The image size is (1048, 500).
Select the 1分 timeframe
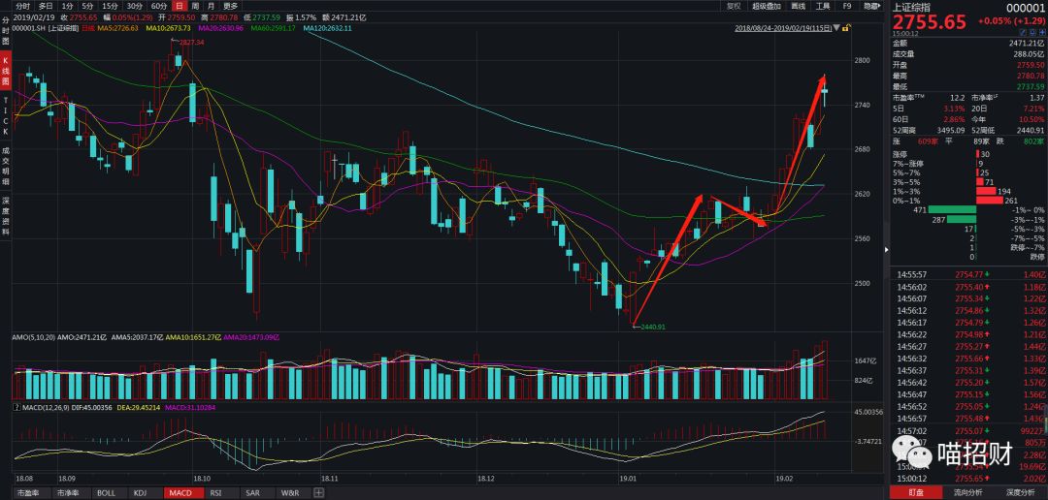[x=68, y=6]
